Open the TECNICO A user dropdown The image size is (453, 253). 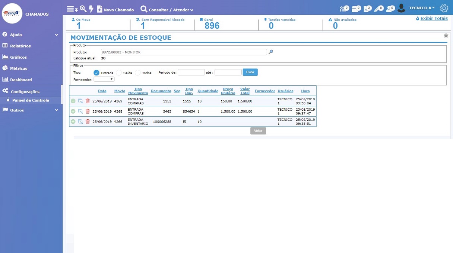(422, 8)
